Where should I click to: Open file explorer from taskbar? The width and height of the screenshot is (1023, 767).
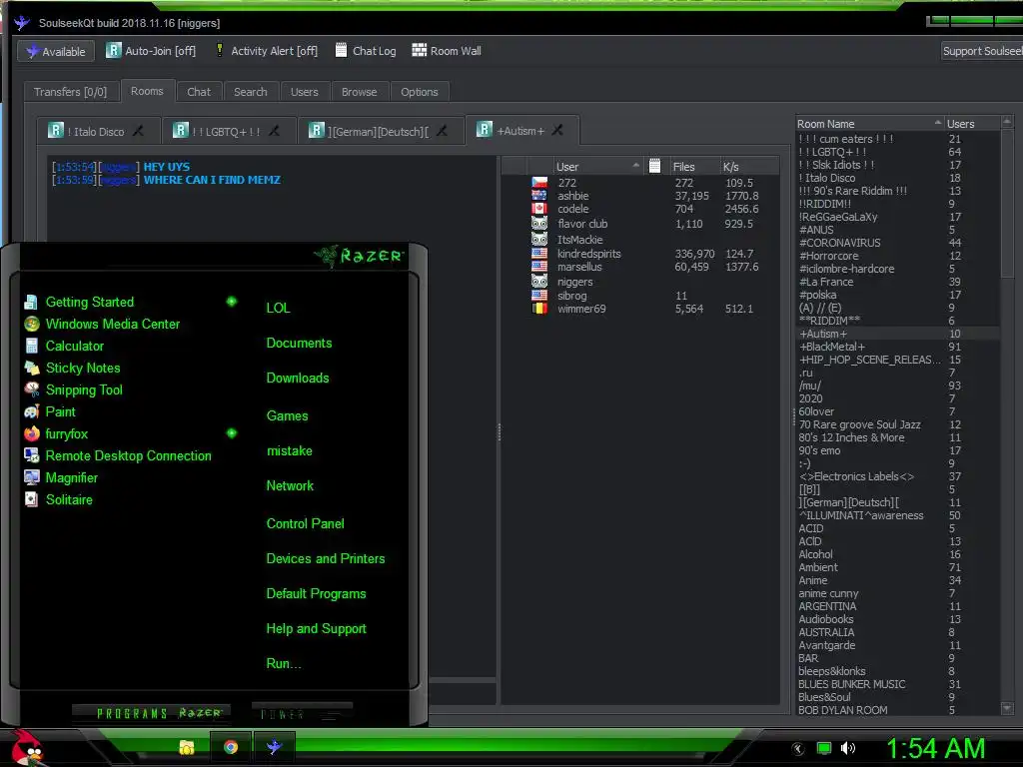(187, 747)
